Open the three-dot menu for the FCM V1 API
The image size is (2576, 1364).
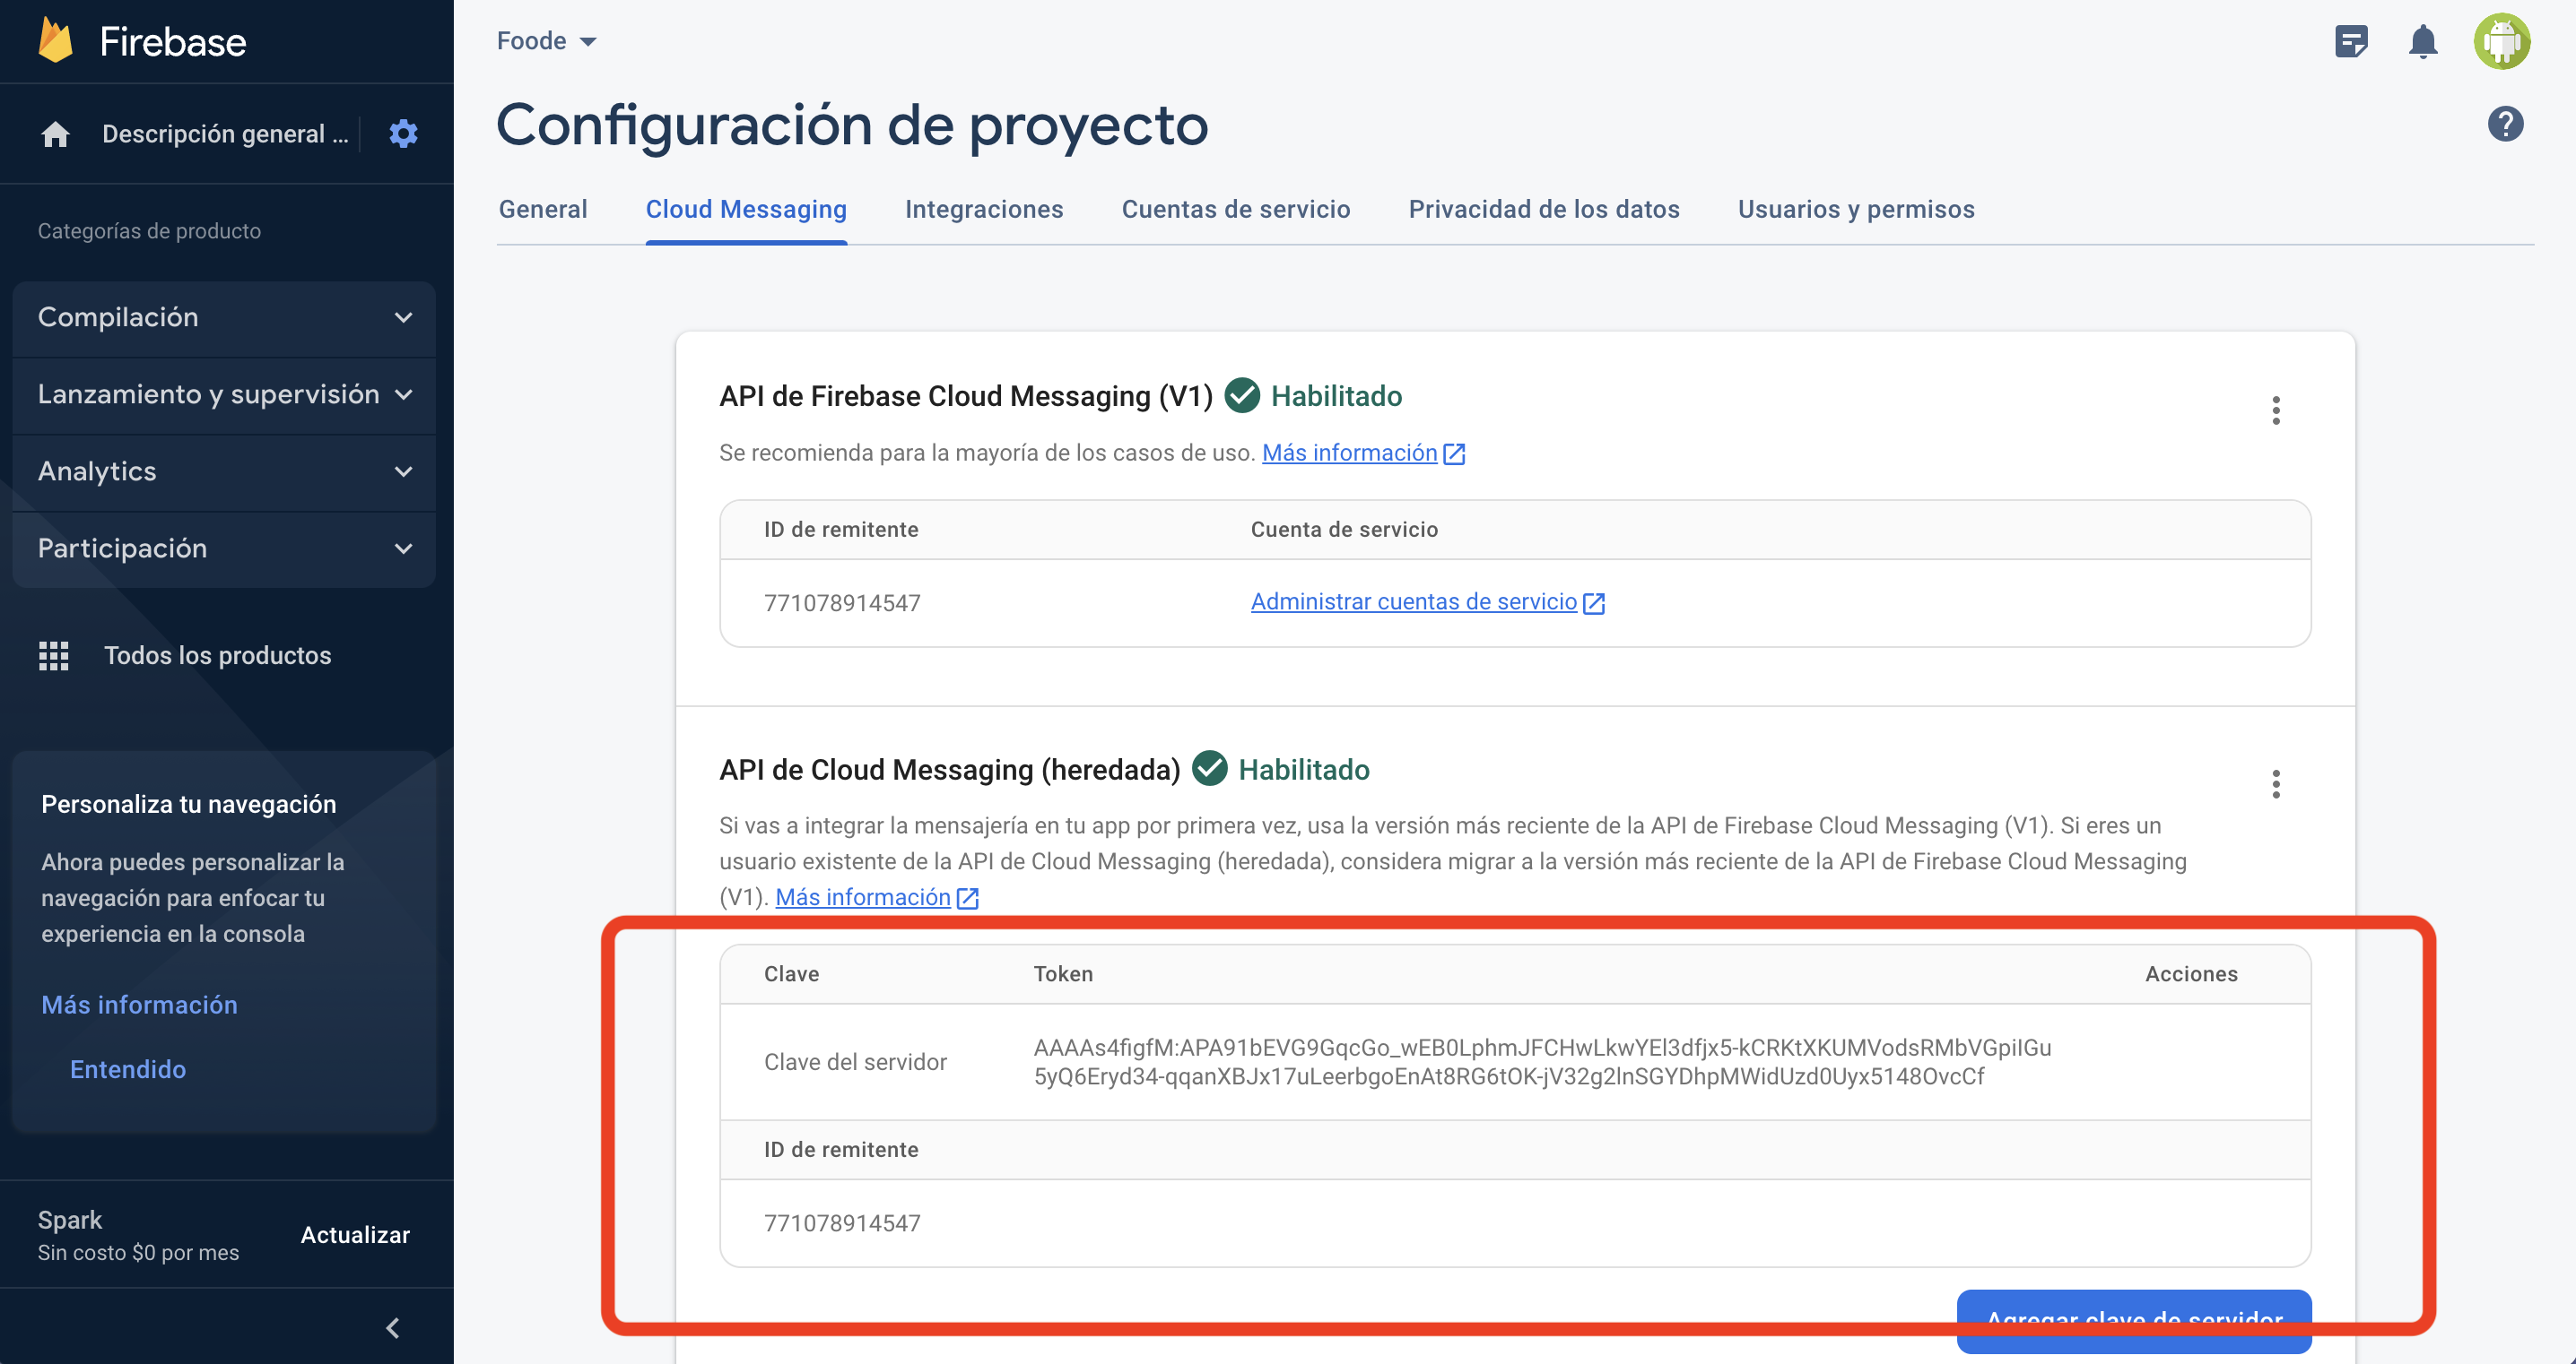pyautogui.click(x=2276, y=410)
